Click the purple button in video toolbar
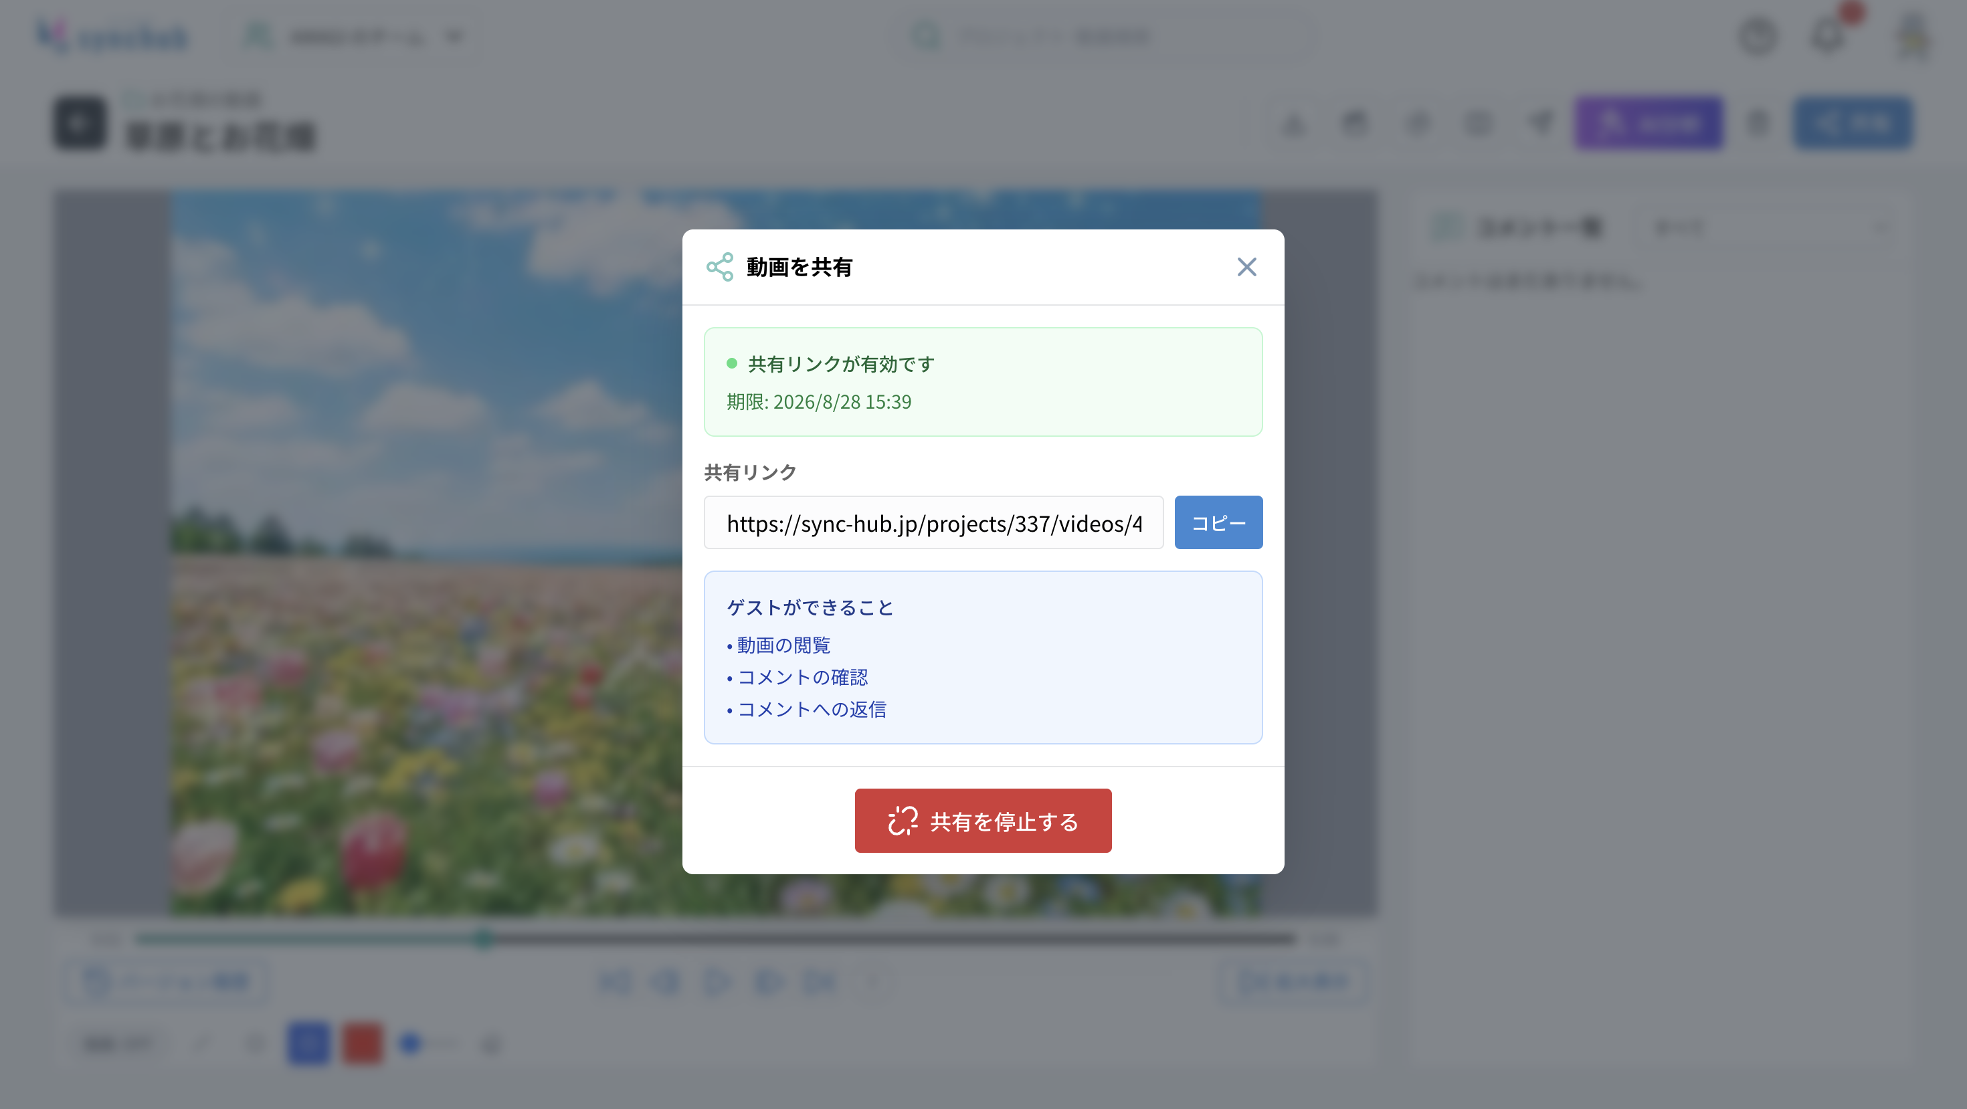The width and height of the screenshot is (1967, 1109). [x=1649, y=122]
